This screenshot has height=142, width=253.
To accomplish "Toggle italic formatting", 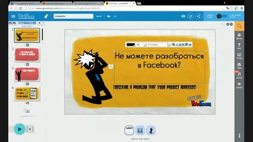I will [x=177, y=45].
